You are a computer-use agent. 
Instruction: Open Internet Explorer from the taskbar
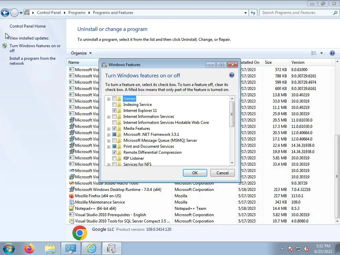point(91,248)
